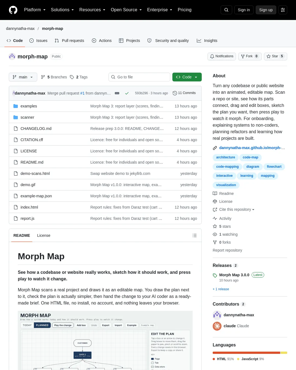The height and width of the screenshot is (370, 296).
Task: Open the JavaScript 9% language link
Action: [251, 359]
